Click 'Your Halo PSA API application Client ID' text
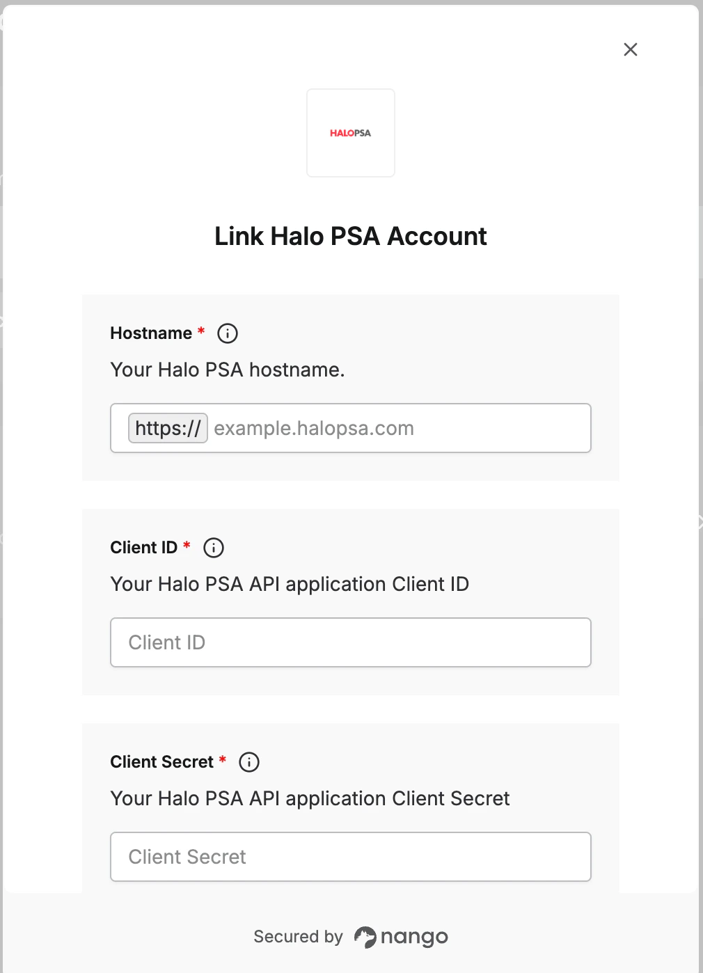 (x=290, y=584)
